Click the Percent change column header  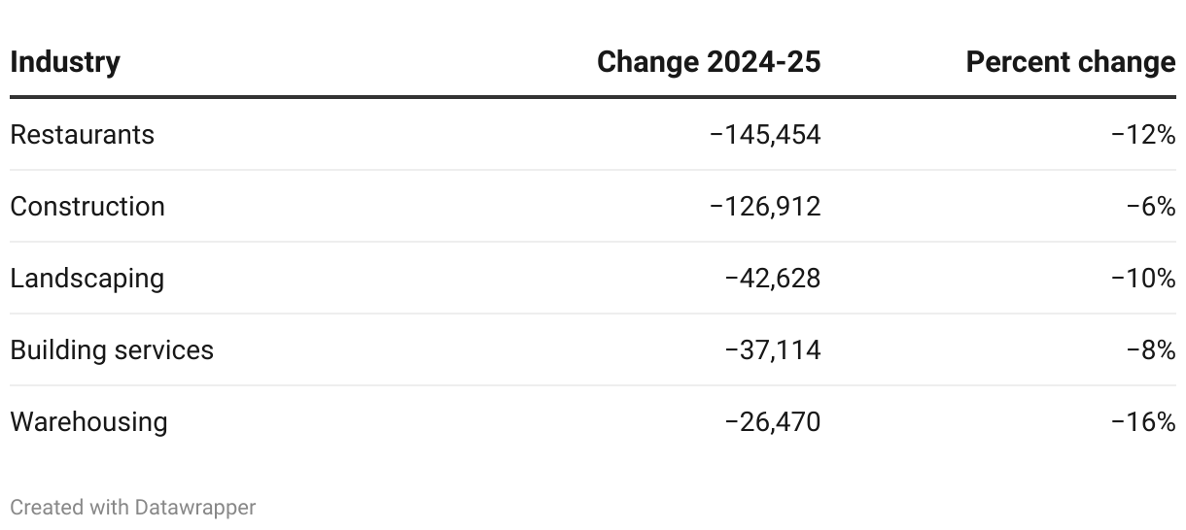pos(1070,62)
